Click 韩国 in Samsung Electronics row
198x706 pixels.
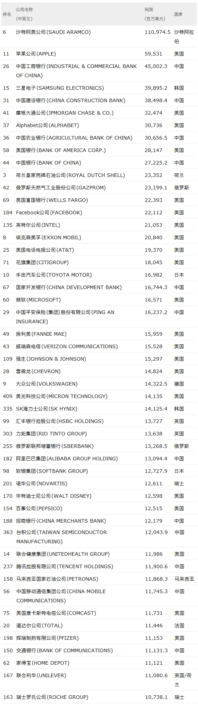click(x=179, y=88)
